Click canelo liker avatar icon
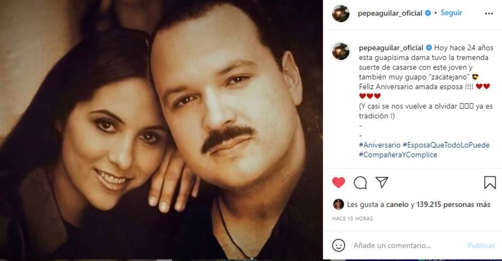The height and width of the screenshot is (261, 502). [x=338, y=205]
